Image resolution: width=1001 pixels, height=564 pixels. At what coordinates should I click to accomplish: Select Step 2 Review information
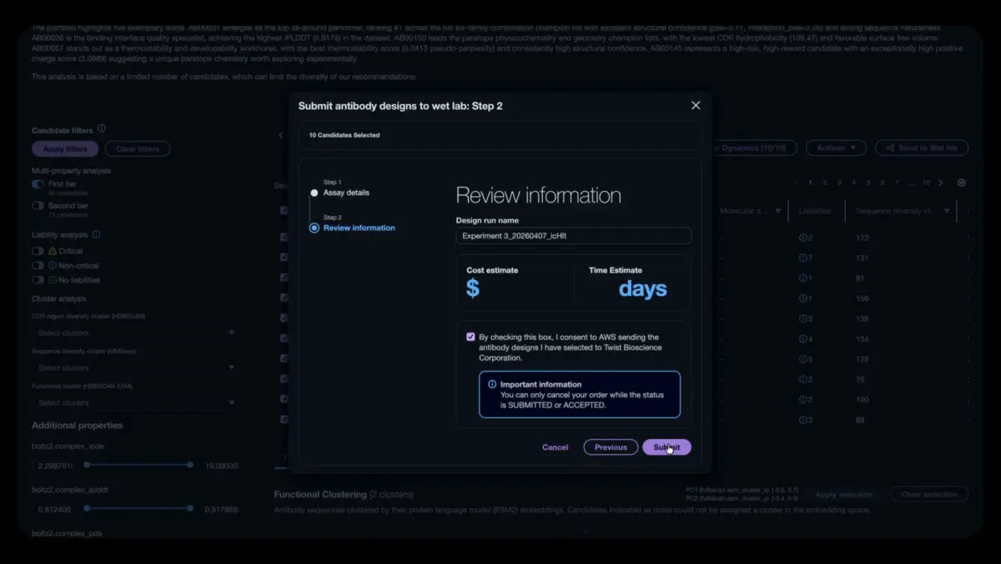[359, 227]
